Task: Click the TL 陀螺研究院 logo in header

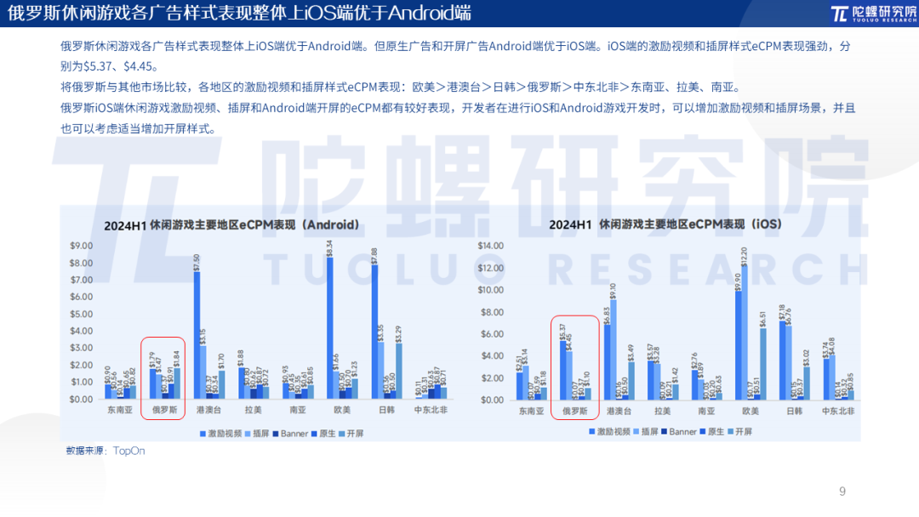Action: tap(874, 14)
